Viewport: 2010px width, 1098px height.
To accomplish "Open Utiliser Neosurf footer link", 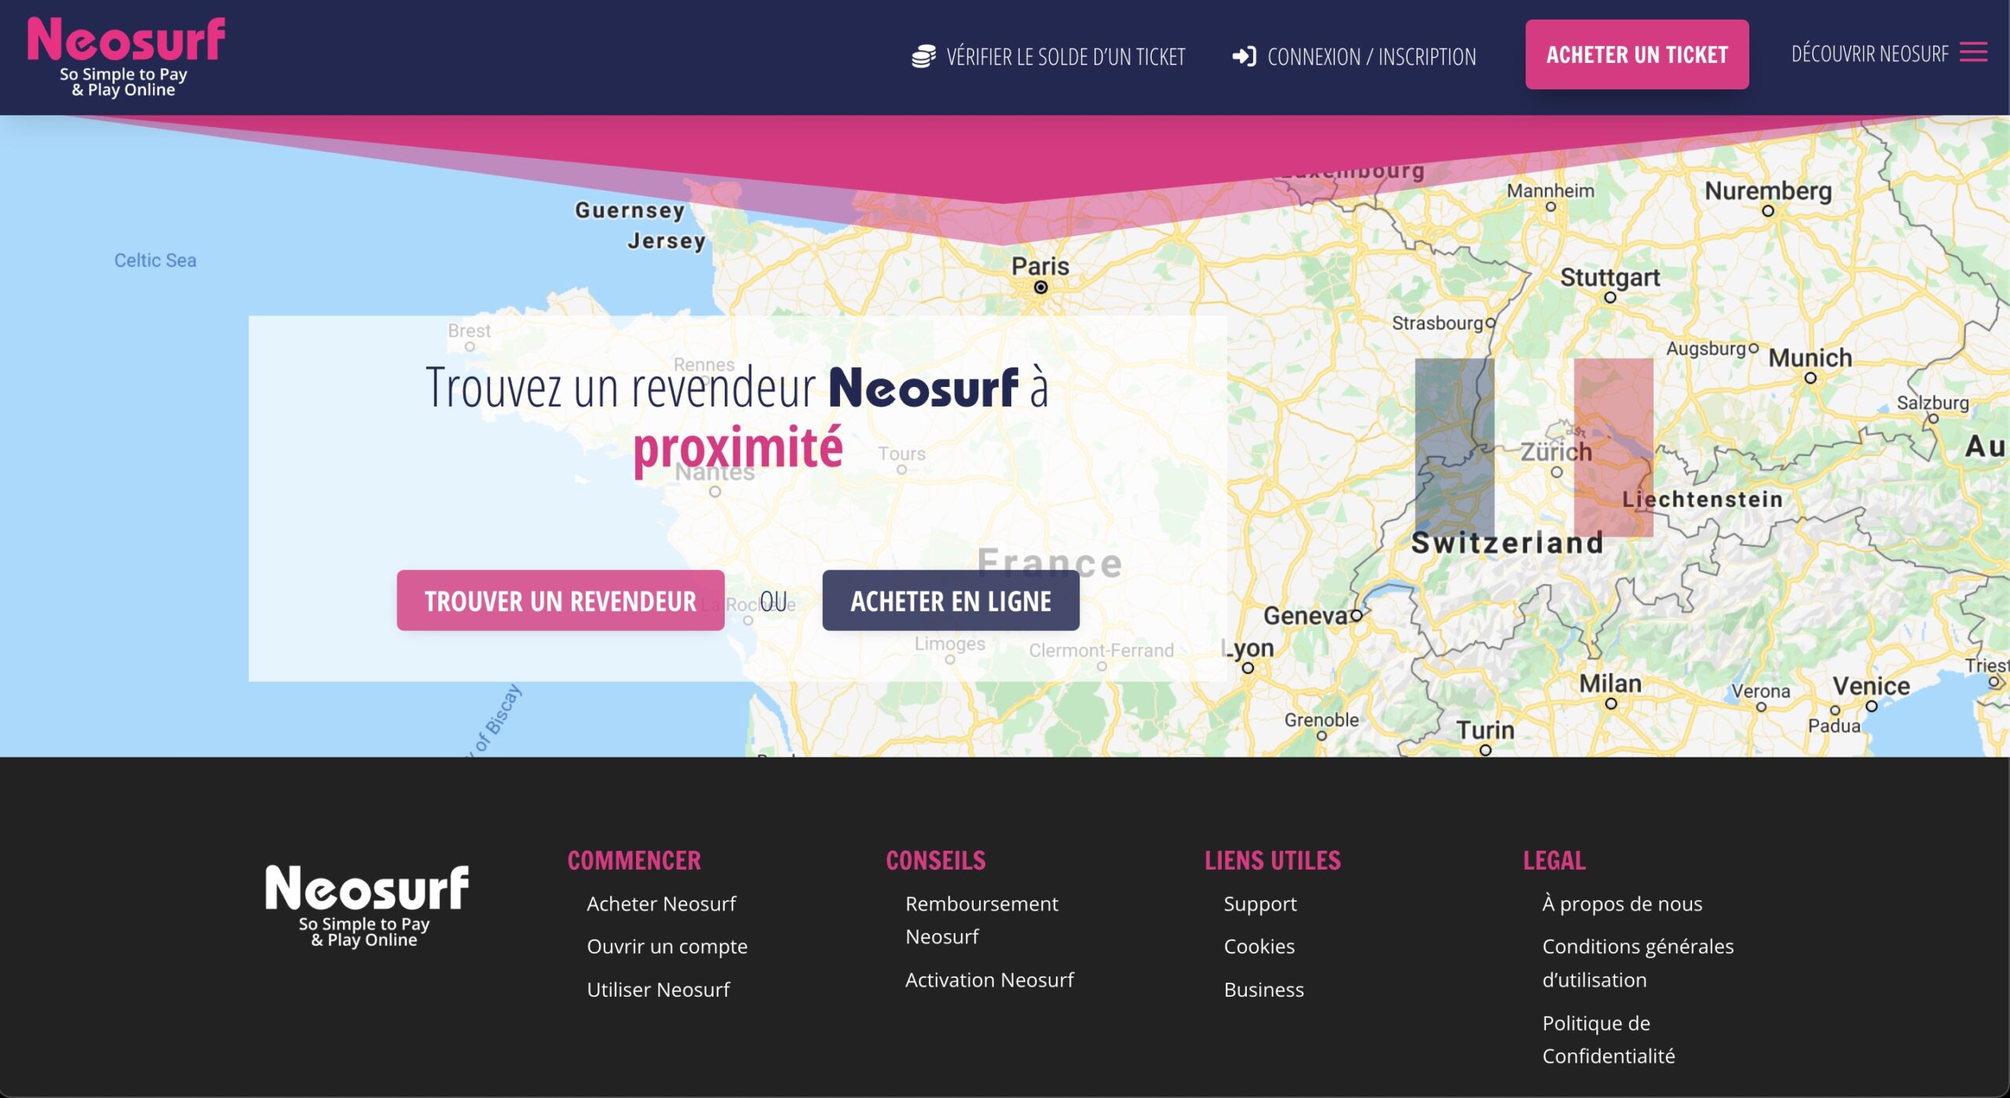I will (658, 990).
